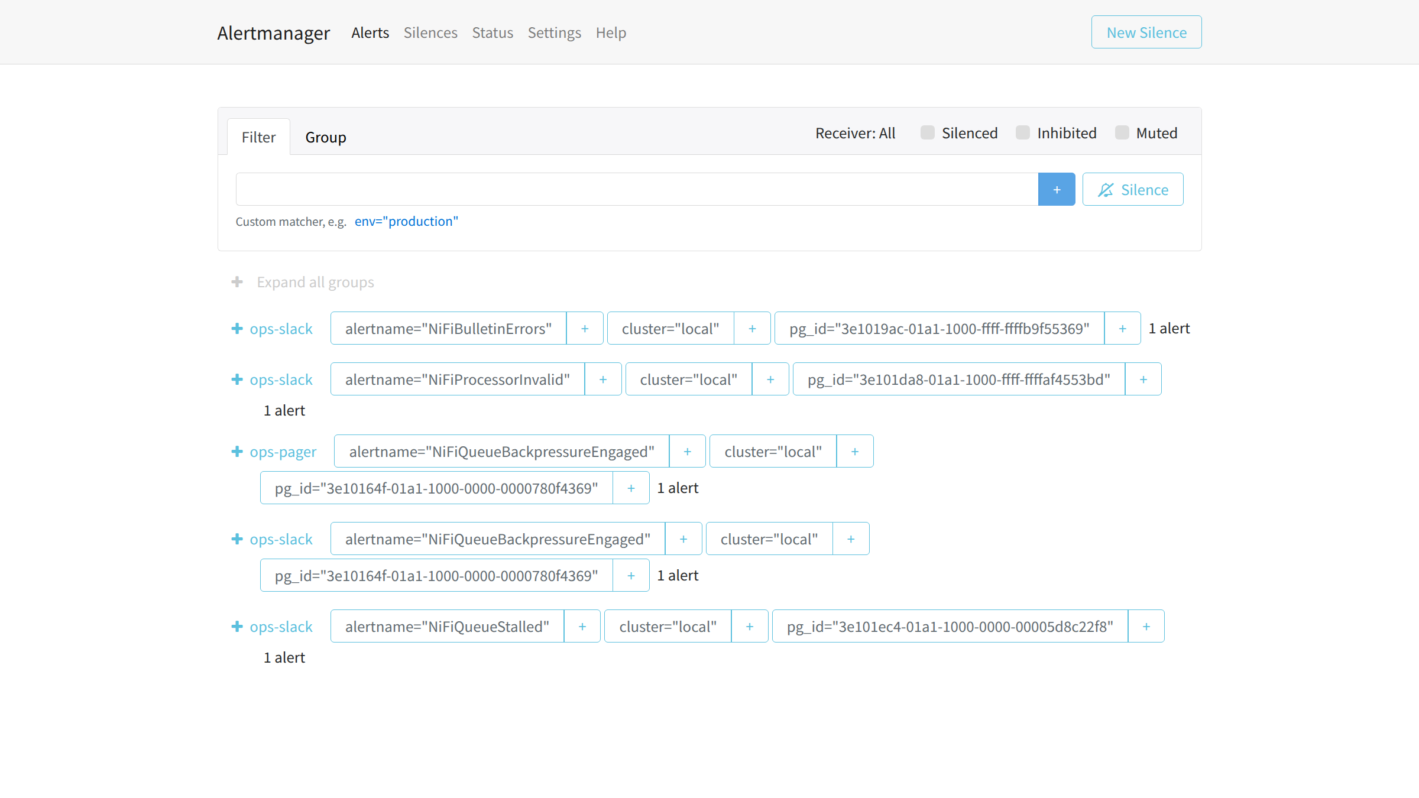The width and height of the screenshot is (1419, 798).
Task: Enable the Silenced checkbox
Action: click(x=928, y=132)
